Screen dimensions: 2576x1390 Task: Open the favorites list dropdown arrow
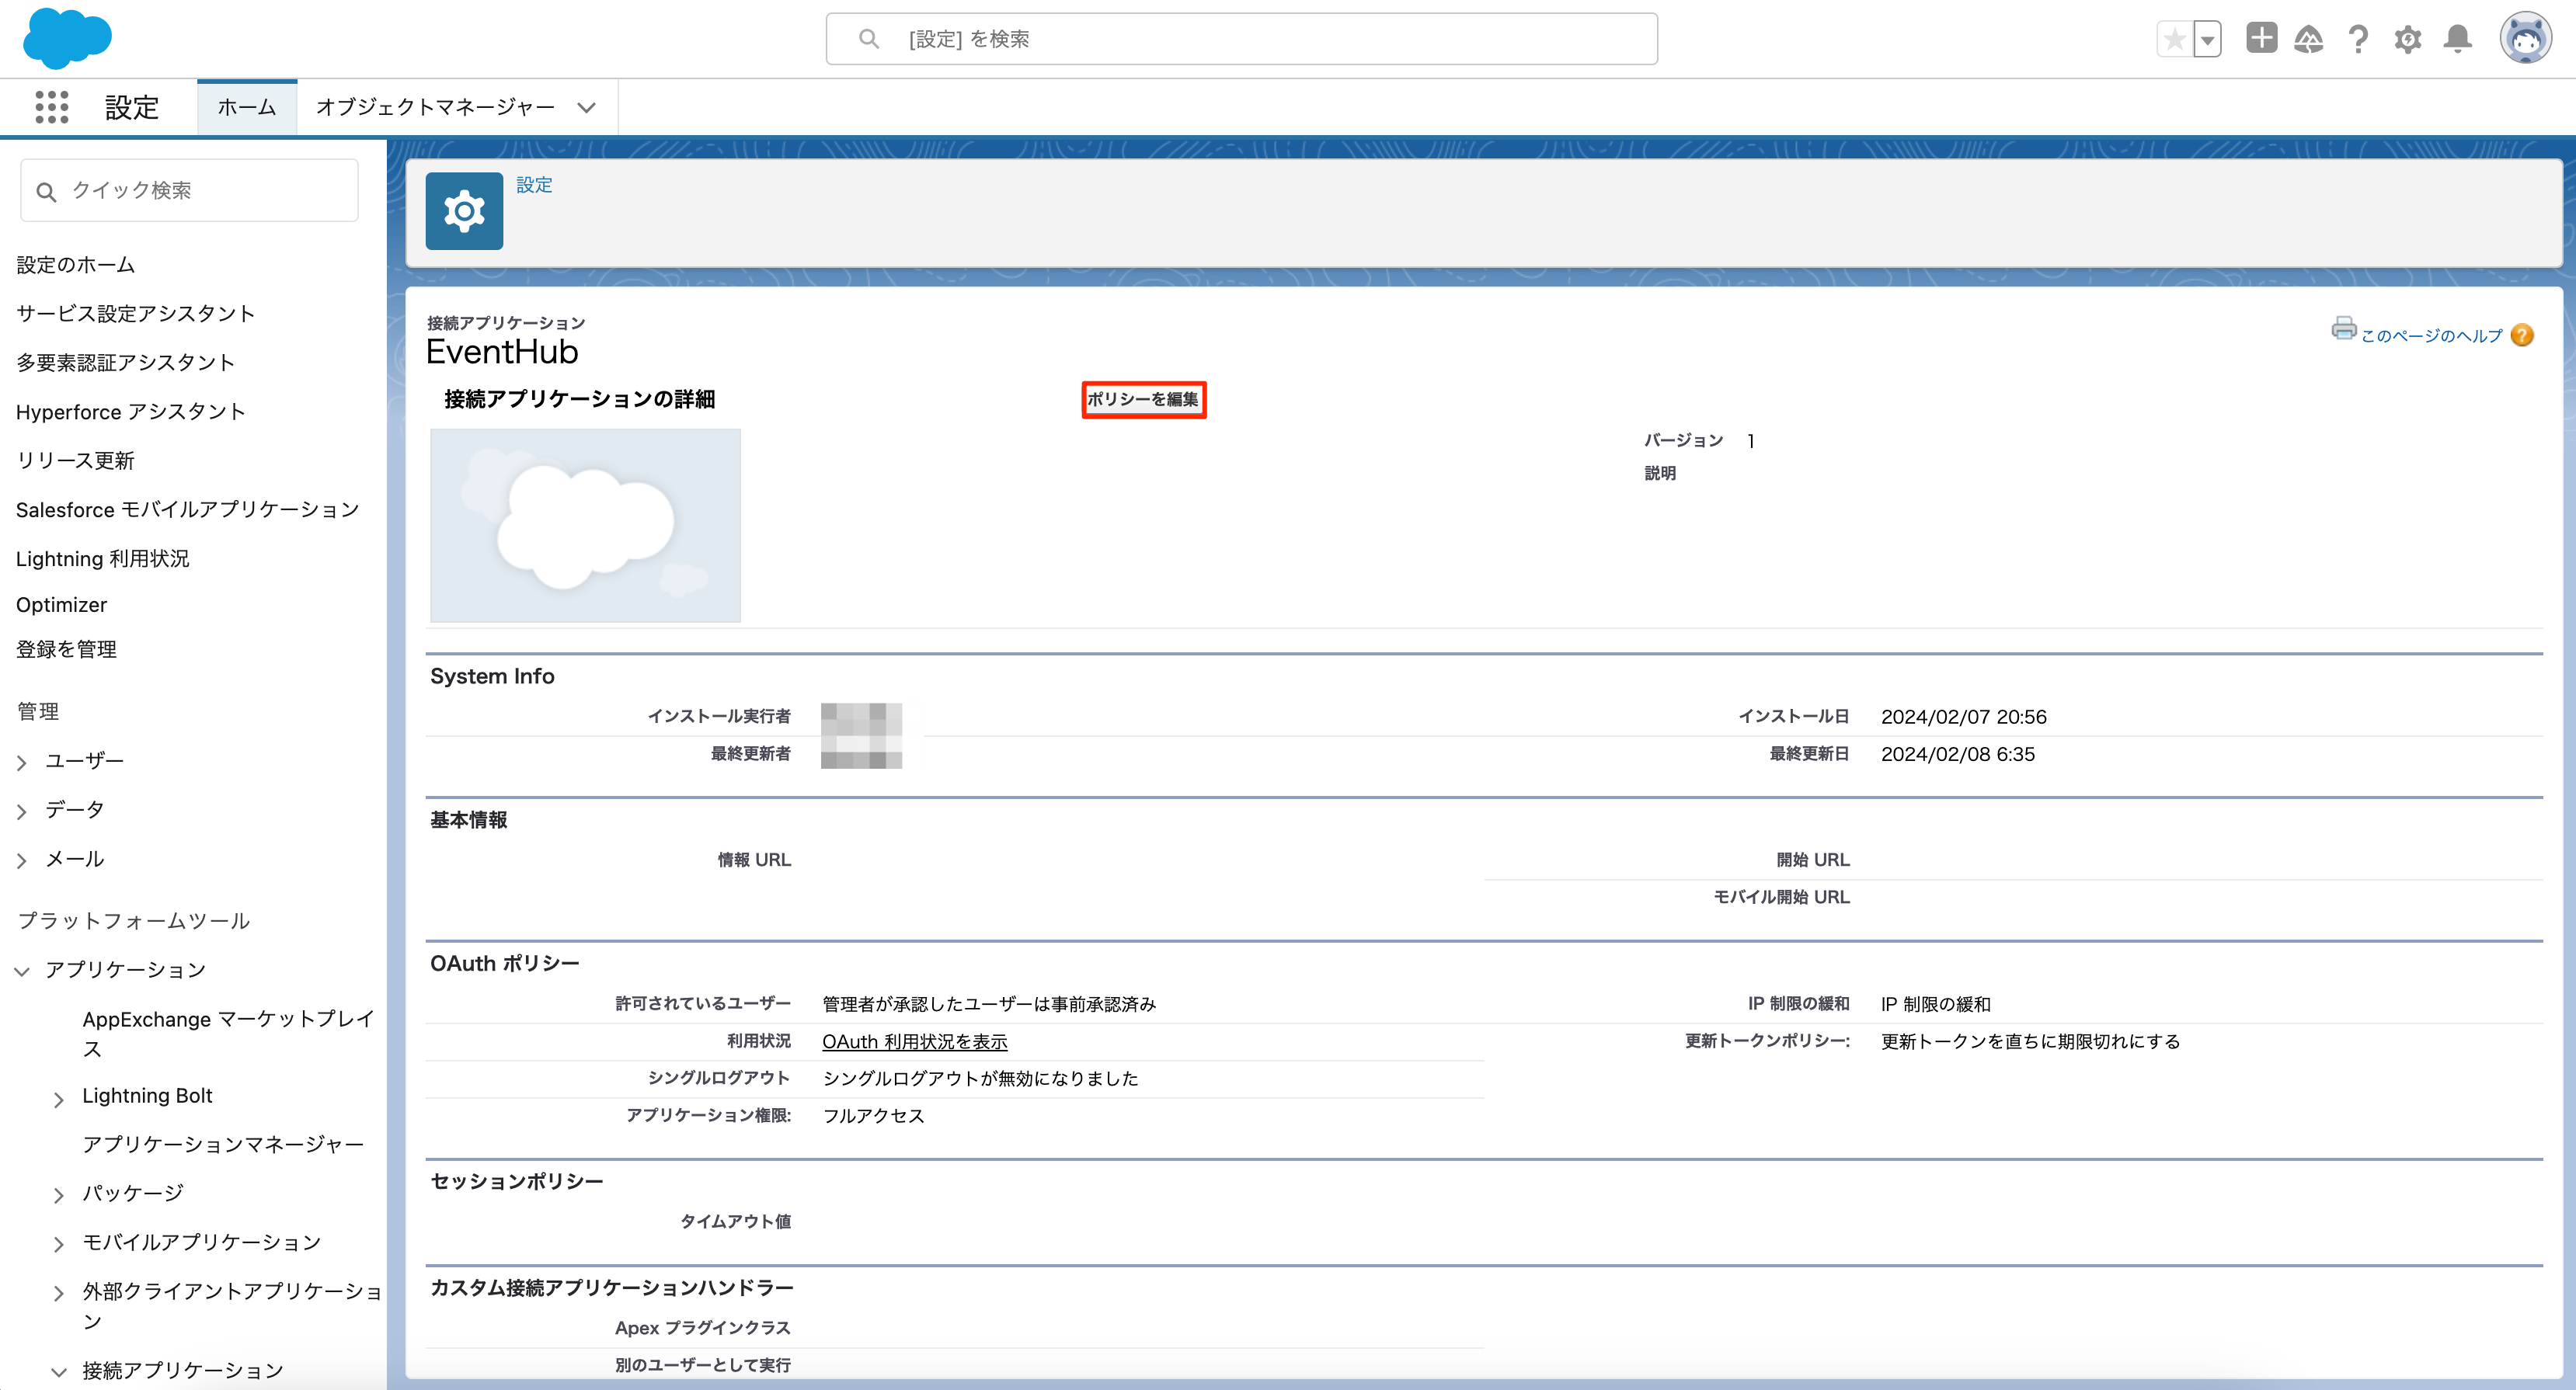coord(2207,39)
